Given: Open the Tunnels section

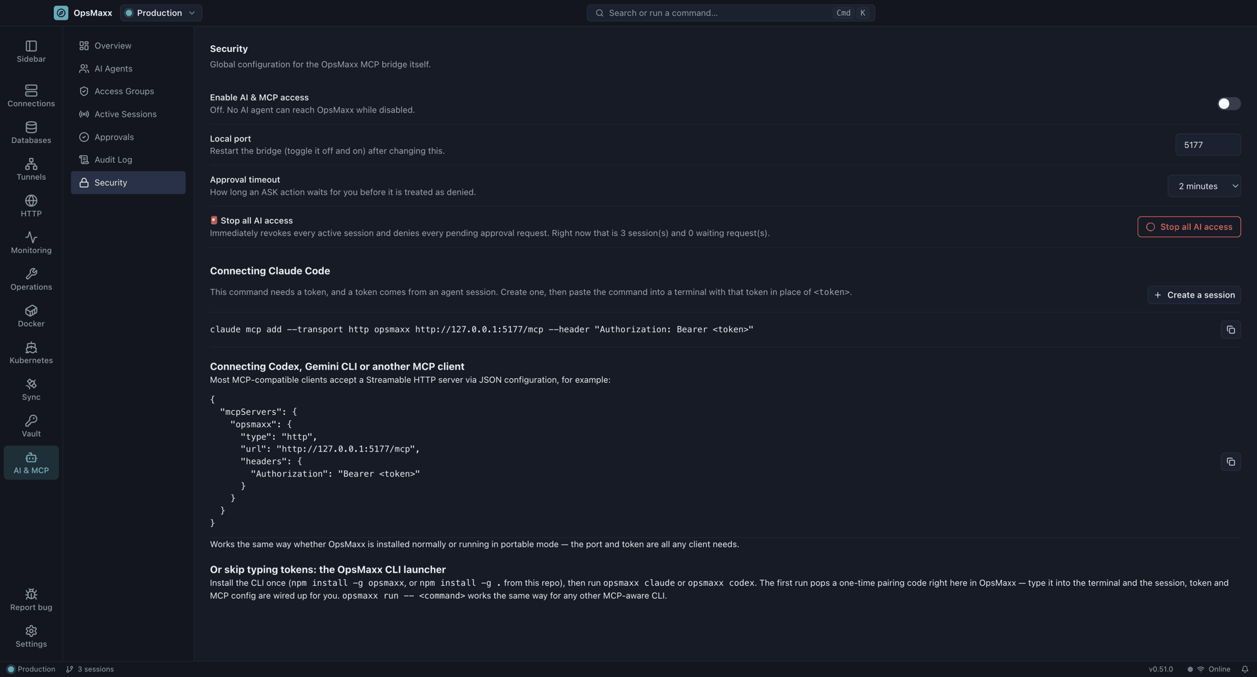Looking at the screenshot, I should pos(31,169).
